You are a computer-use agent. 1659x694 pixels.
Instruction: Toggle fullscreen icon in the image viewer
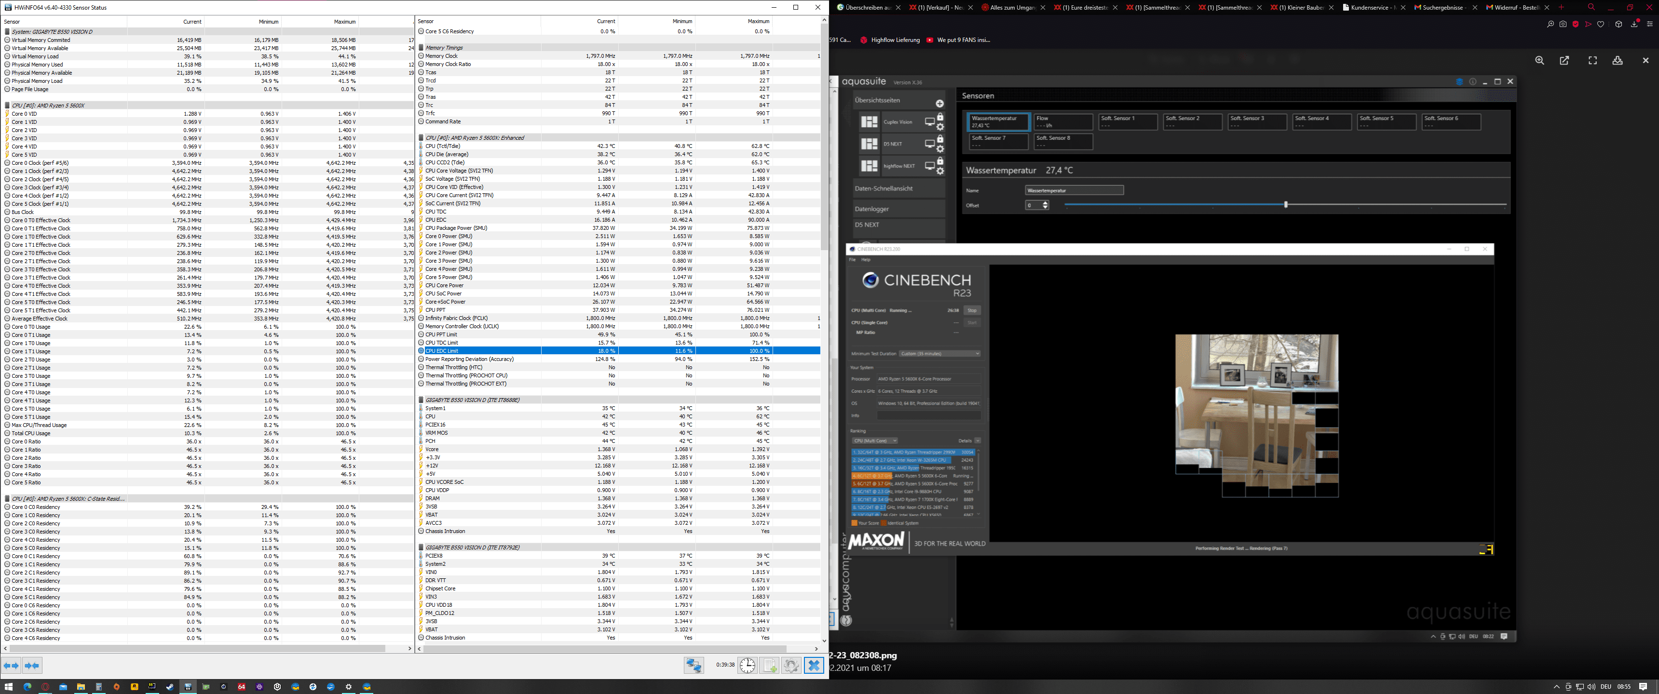[1592, 61]
